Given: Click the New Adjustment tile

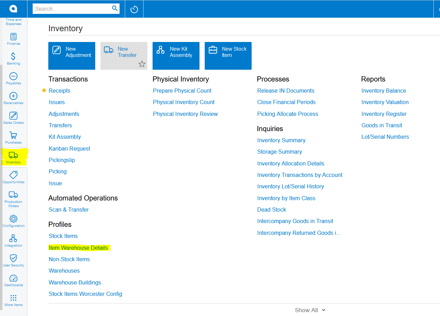Looking at the screenshot, I should tap(72, 56).
